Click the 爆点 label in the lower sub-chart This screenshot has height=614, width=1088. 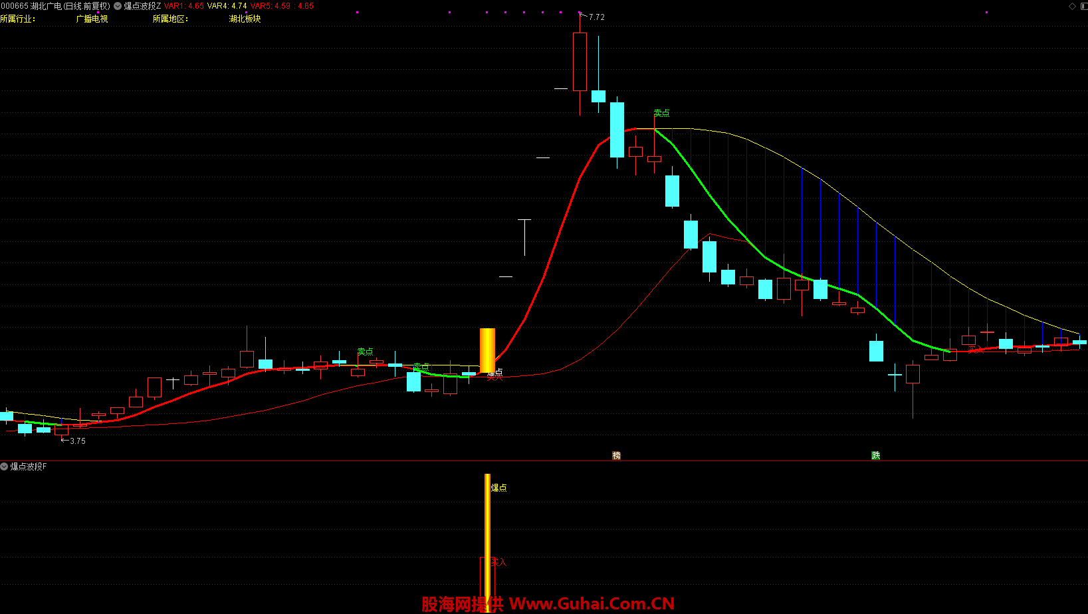coord(499,488)
